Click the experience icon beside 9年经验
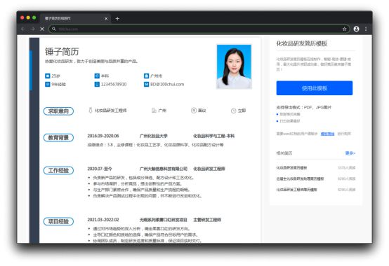Screen dimensions: 389x266 click(x=47, y=84)
